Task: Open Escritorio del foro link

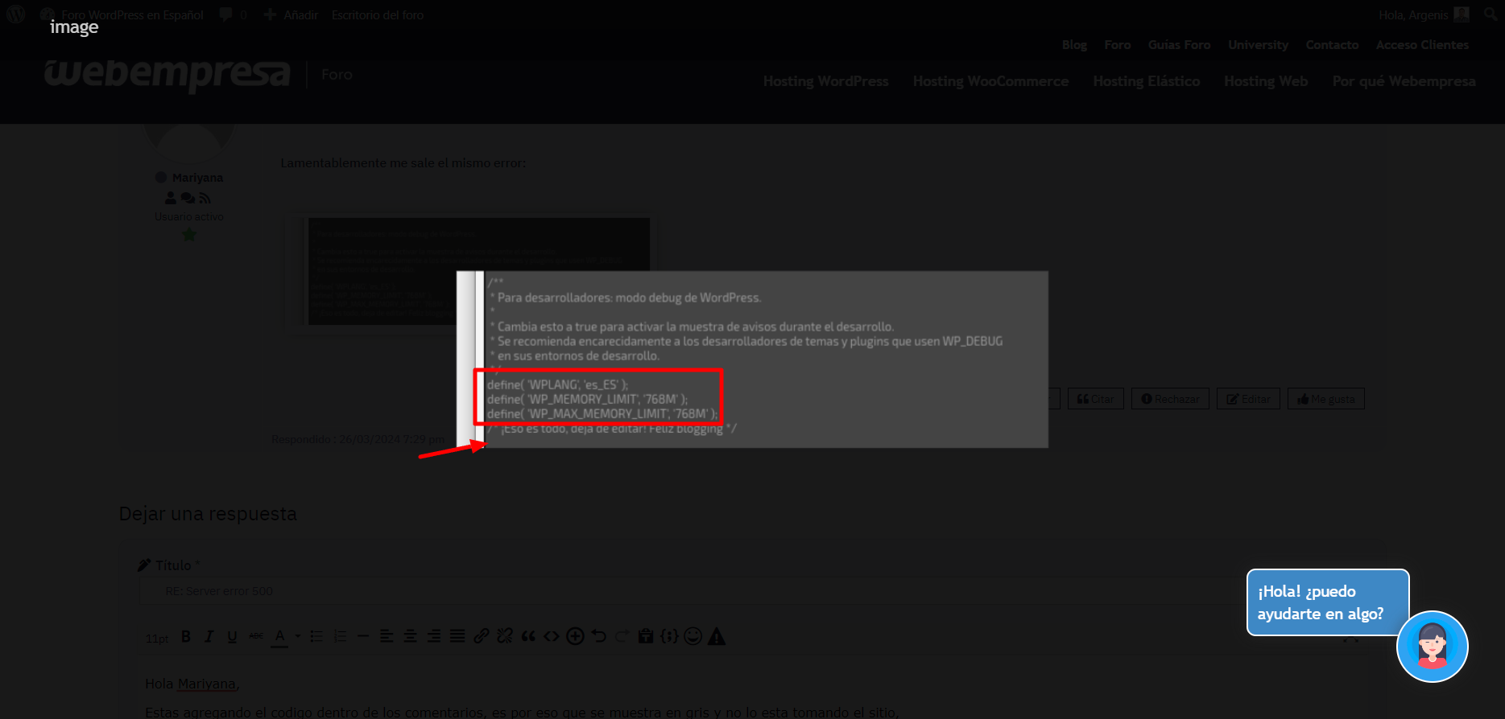Action: pos(378,14)
